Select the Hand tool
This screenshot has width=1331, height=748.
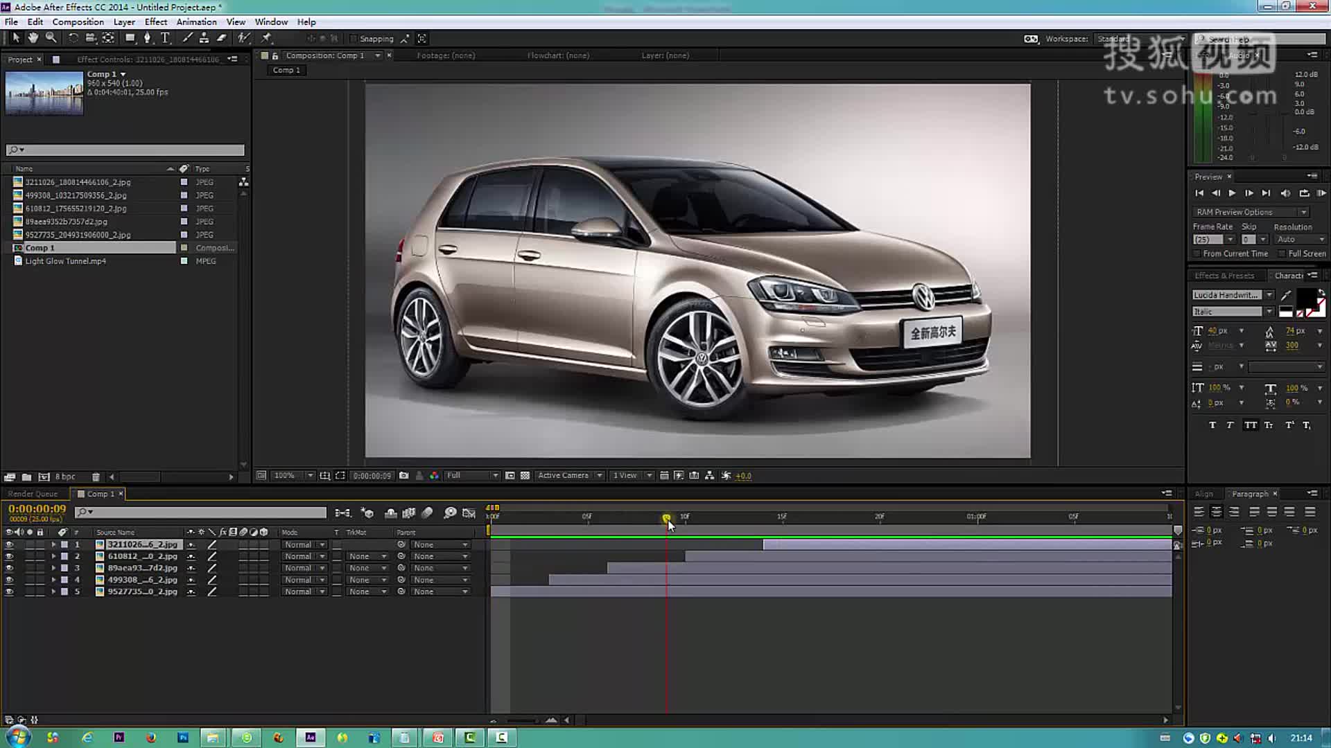click(33, 38)
